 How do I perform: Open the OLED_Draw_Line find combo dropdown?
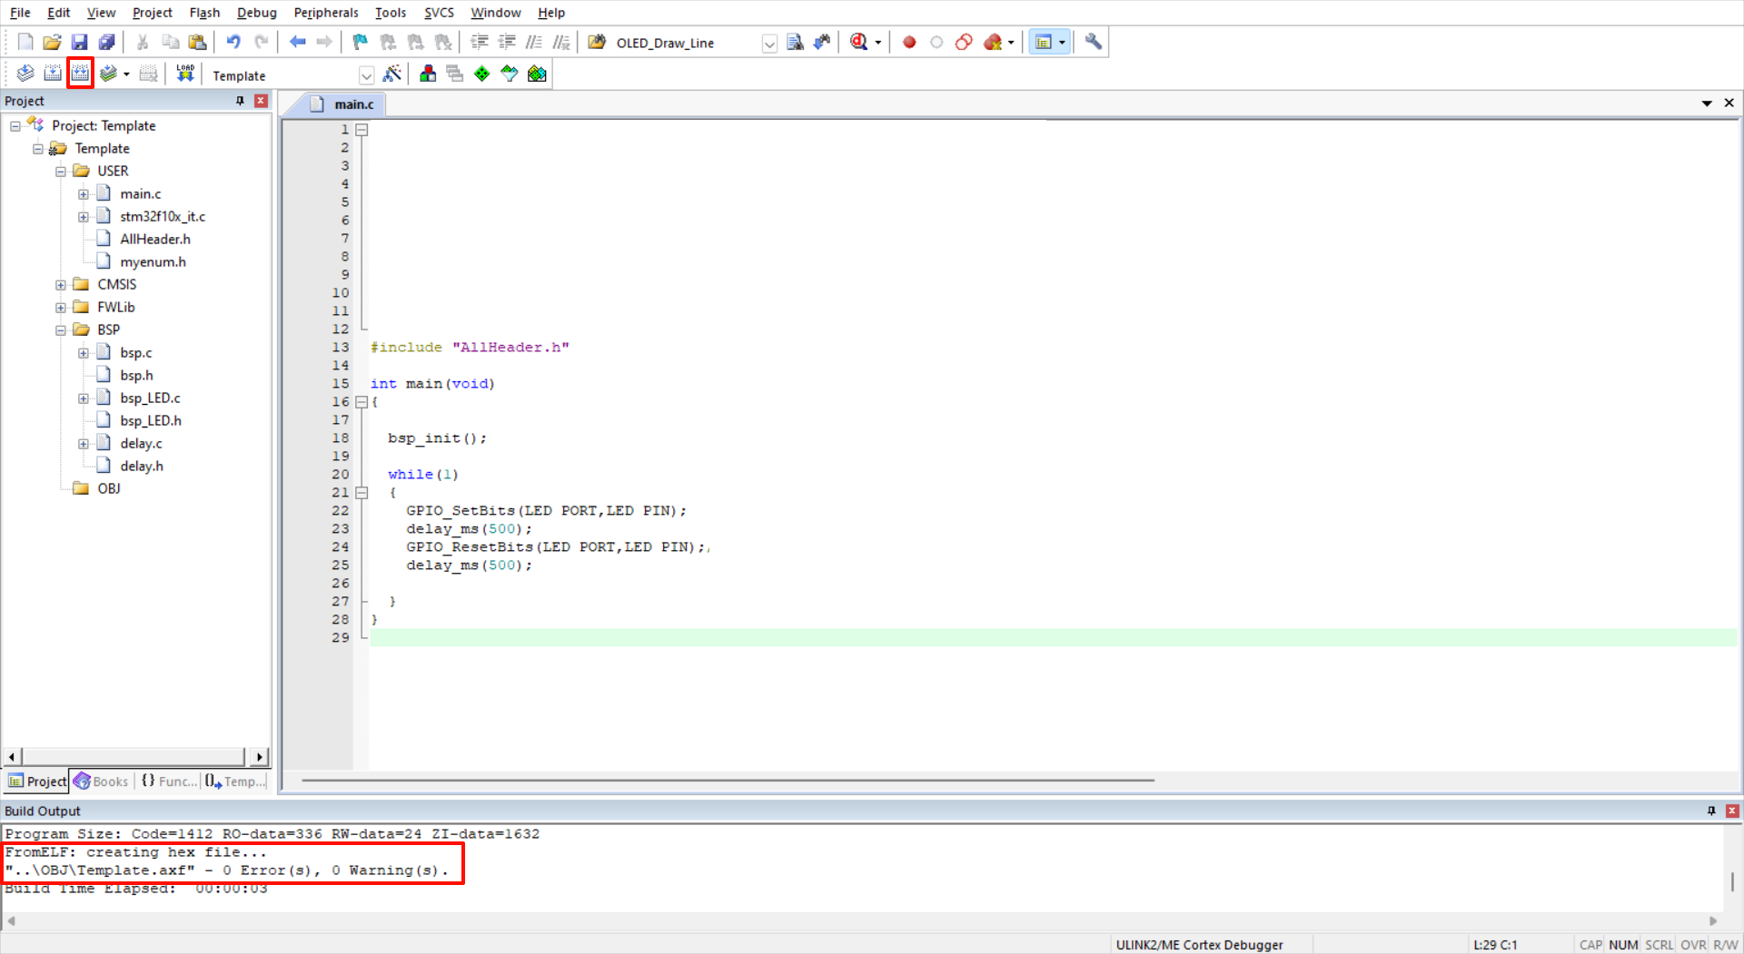769,43
